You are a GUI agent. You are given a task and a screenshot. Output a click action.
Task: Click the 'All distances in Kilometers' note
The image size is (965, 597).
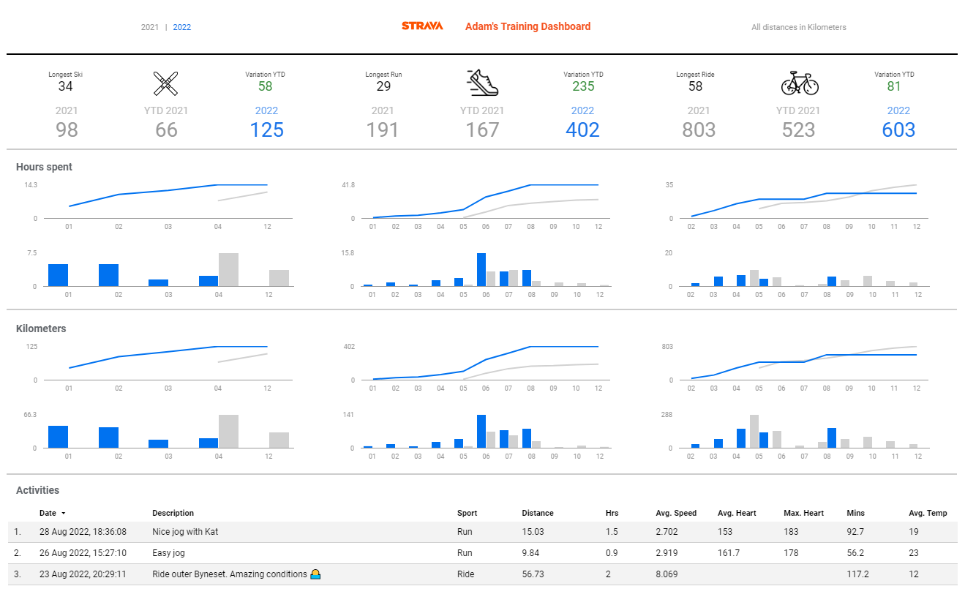click(x=799, y=27)
